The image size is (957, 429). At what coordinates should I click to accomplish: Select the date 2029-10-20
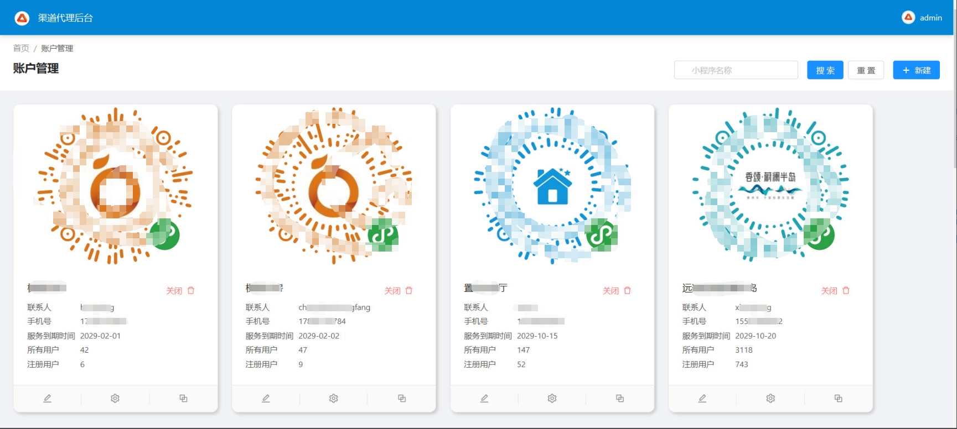point(756,336)
